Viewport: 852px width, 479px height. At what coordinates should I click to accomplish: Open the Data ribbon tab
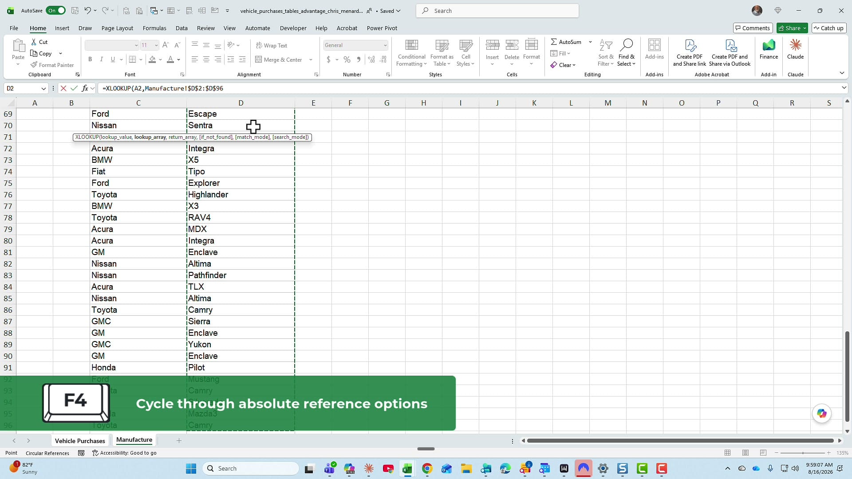click(x=181, y=28)
